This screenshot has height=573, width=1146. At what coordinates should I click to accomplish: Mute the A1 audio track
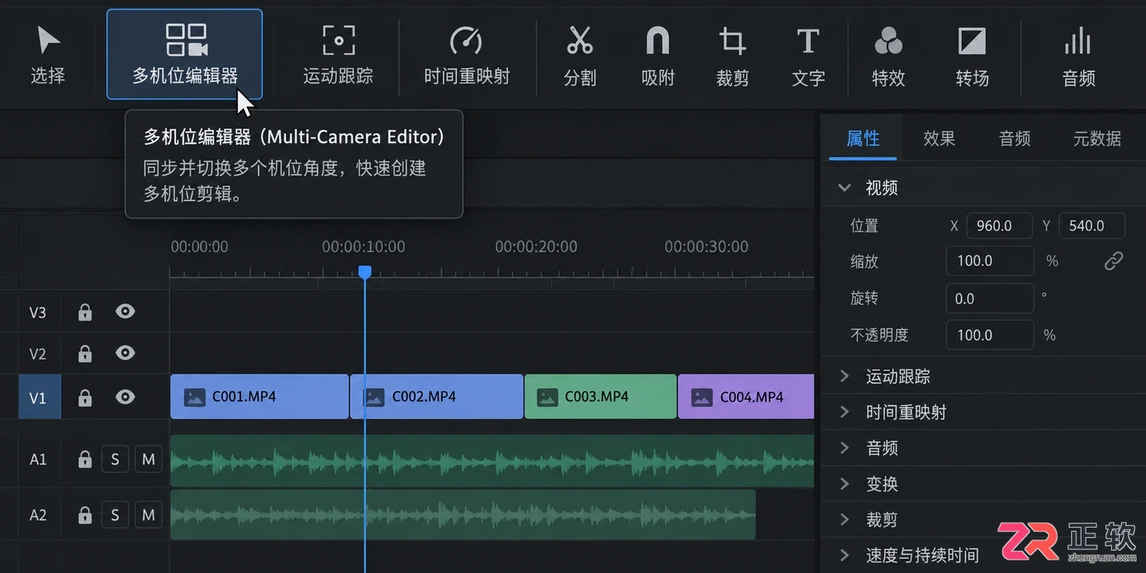tap(148, 459)
